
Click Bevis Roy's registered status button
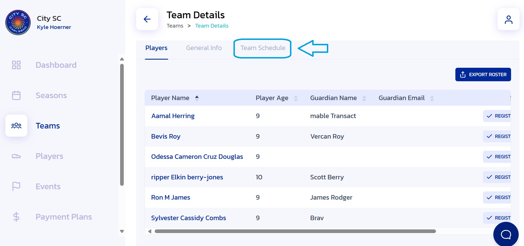pos(497,136)
